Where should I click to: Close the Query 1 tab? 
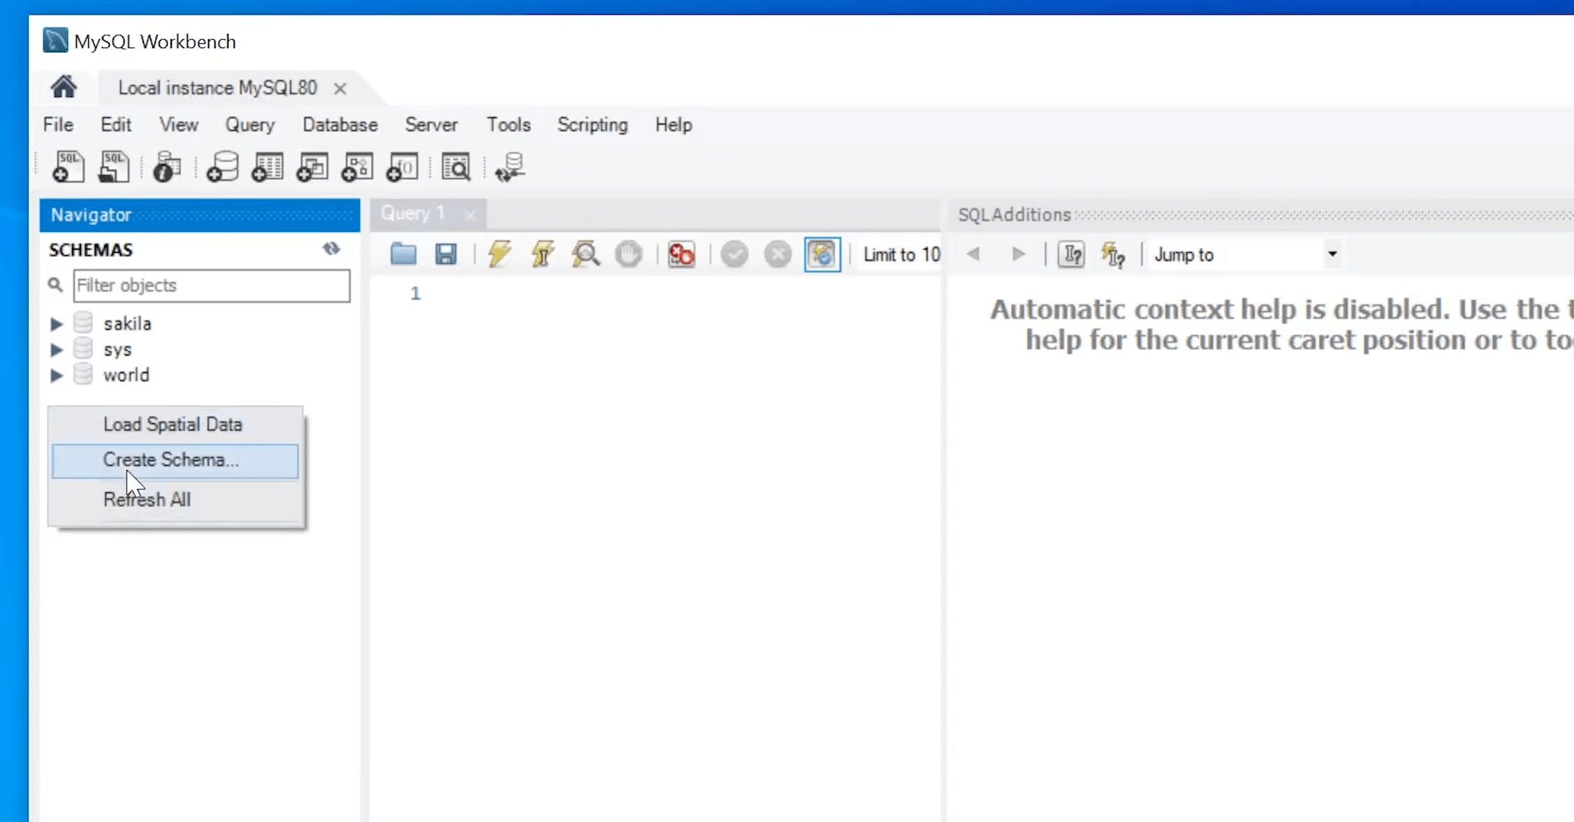[470, 215]
